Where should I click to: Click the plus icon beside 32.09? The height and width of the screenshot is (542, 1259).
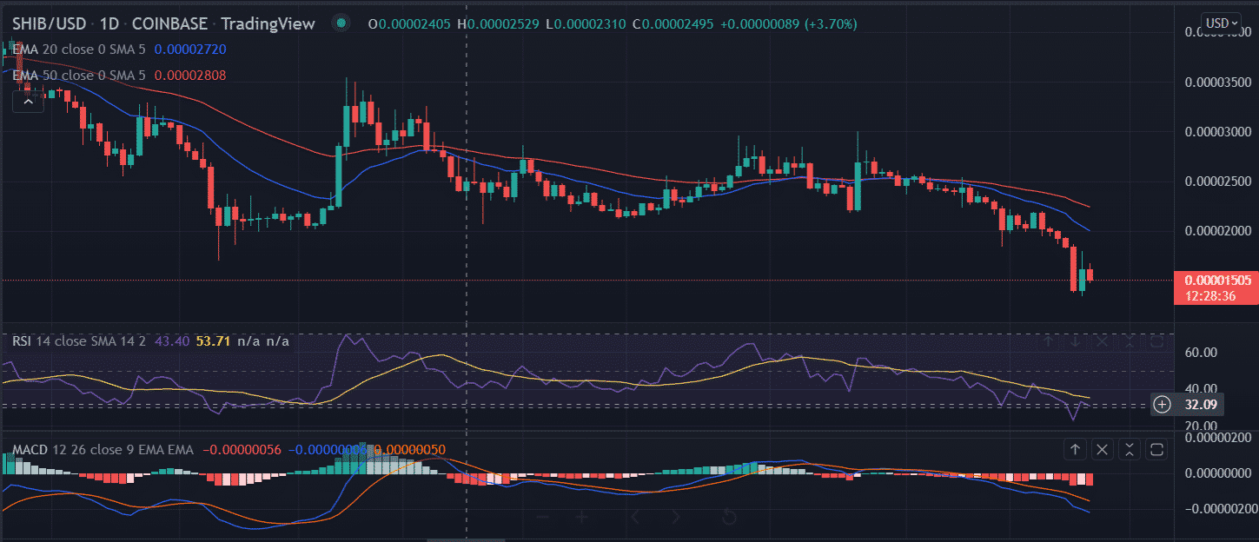click(1163, 404)
